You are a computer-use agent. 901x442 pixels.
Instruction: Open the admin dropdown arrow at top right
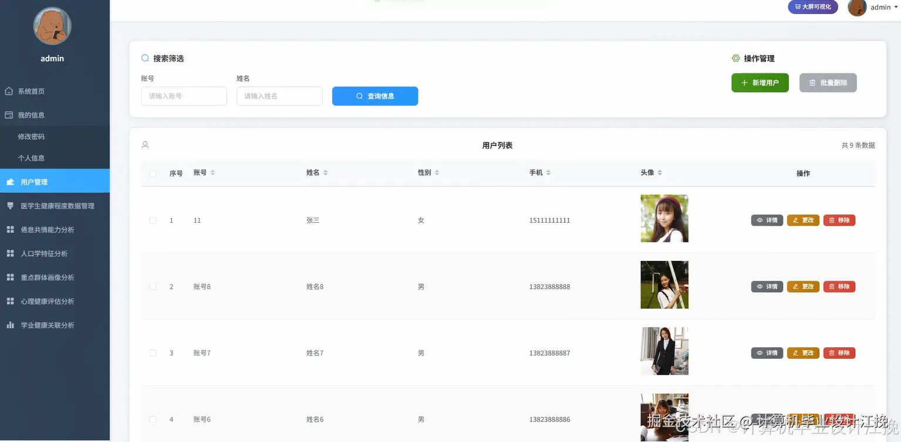(x=896, y=7)
